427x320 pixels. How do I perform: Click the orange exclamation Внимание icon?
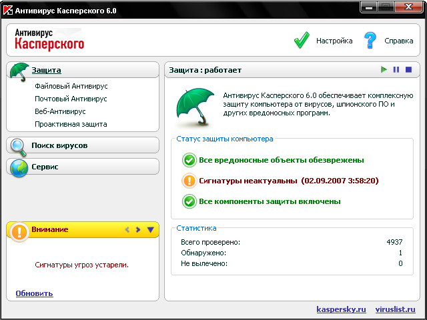19,232
